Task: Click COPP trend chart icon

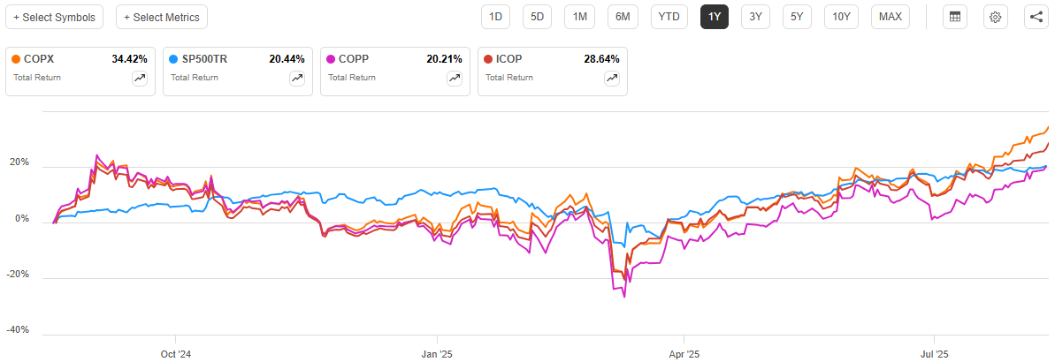Action: pos(455,79)
